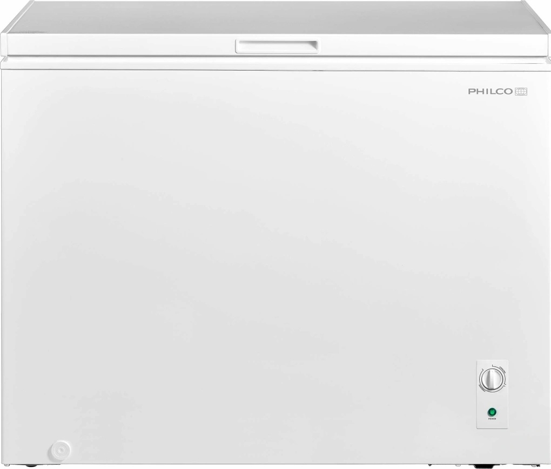Viewport: 551px width, 469px height.
Task: Click the cooling range label on dial
Action: tap(502, 370)
